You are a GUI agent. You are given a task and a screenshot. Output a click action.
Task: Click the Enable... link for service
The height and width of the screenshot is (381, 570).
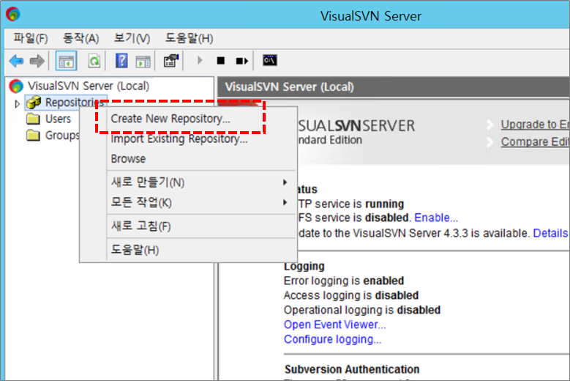point(436,218)
